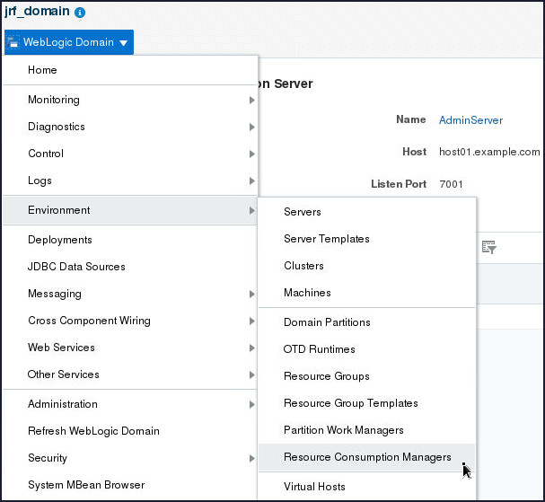
Task: Choose Deployments menu item
Action: point(60,240)
